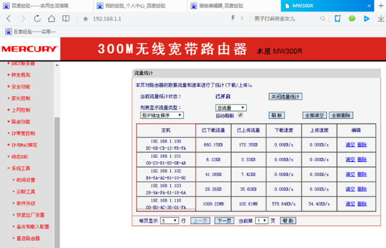Collapse the 系统工具 menu section
386x248 pixels.
(x=22, y=169)
